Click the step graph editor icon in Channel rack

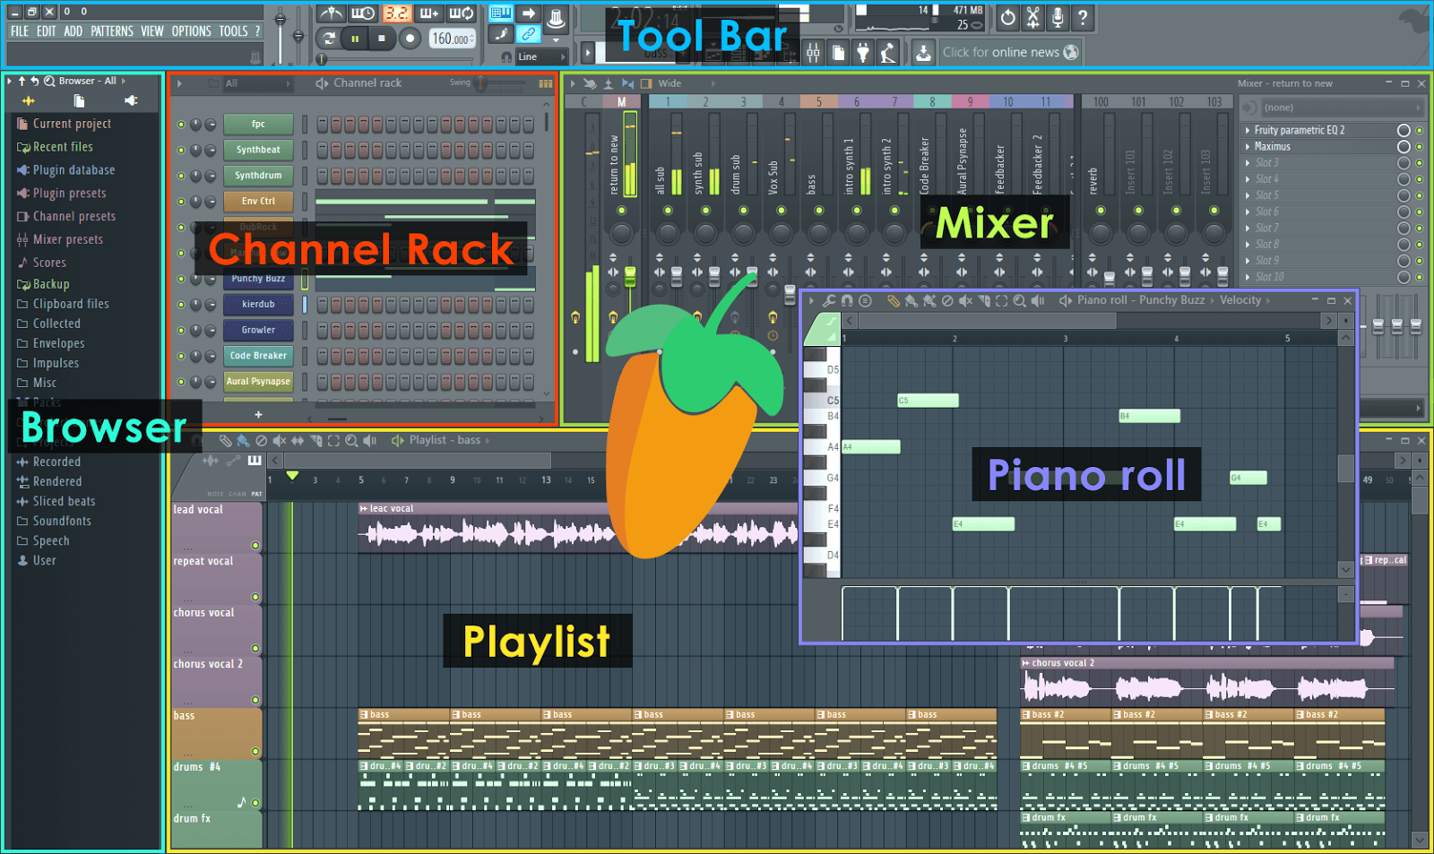(545, 83)
